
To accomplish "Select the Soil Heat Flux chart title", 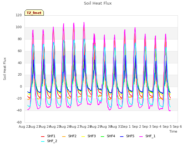I will pos(98,3).
